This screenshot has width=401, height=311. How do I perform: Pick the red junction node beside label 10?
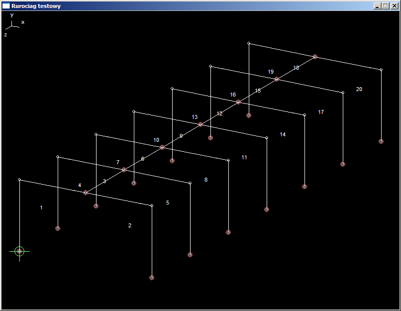[x=162, y=147]
